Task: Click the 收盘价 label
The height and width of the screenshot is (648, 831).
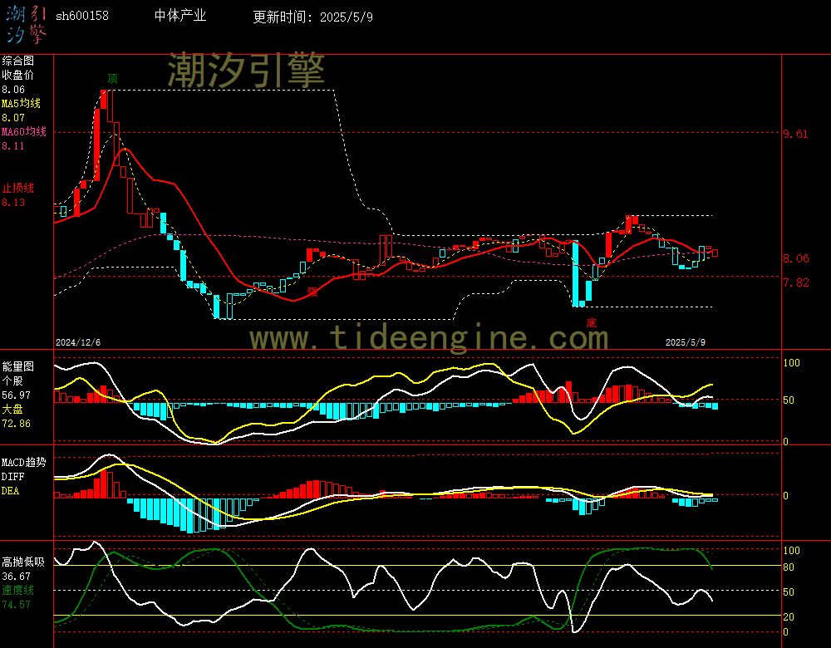Action: click(17, 76)
